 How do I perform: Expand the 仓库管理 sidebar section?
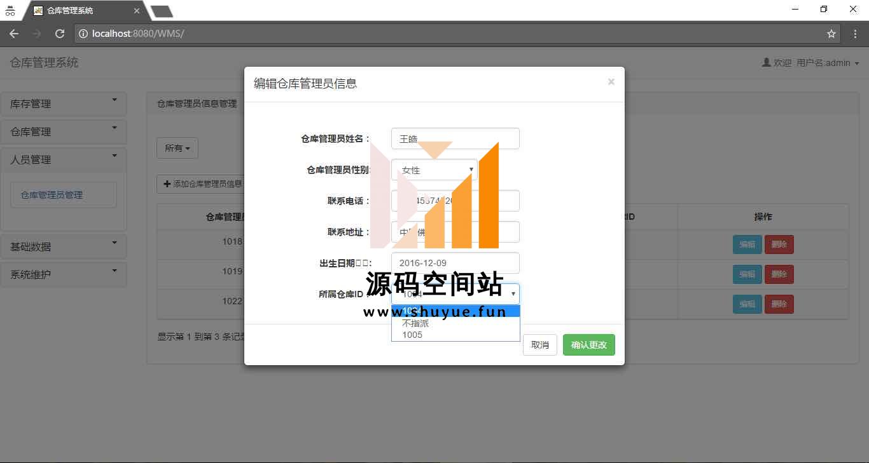coord(64,132)
